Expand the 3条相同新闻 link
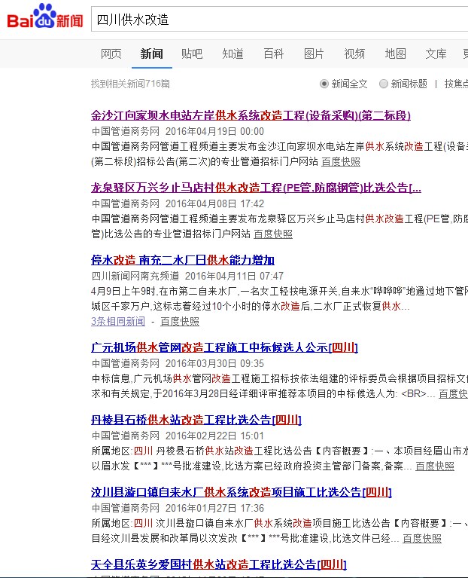The width and height of the screenshot is (468, 578). click(x=118, y=321)
